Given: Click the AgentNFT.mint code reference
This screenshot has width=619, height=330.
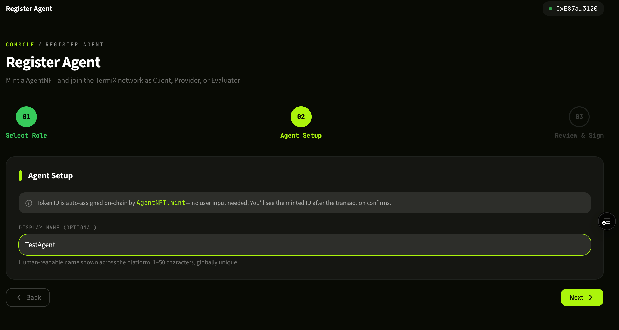Looking at the screenshot, I should pos(161,203).
